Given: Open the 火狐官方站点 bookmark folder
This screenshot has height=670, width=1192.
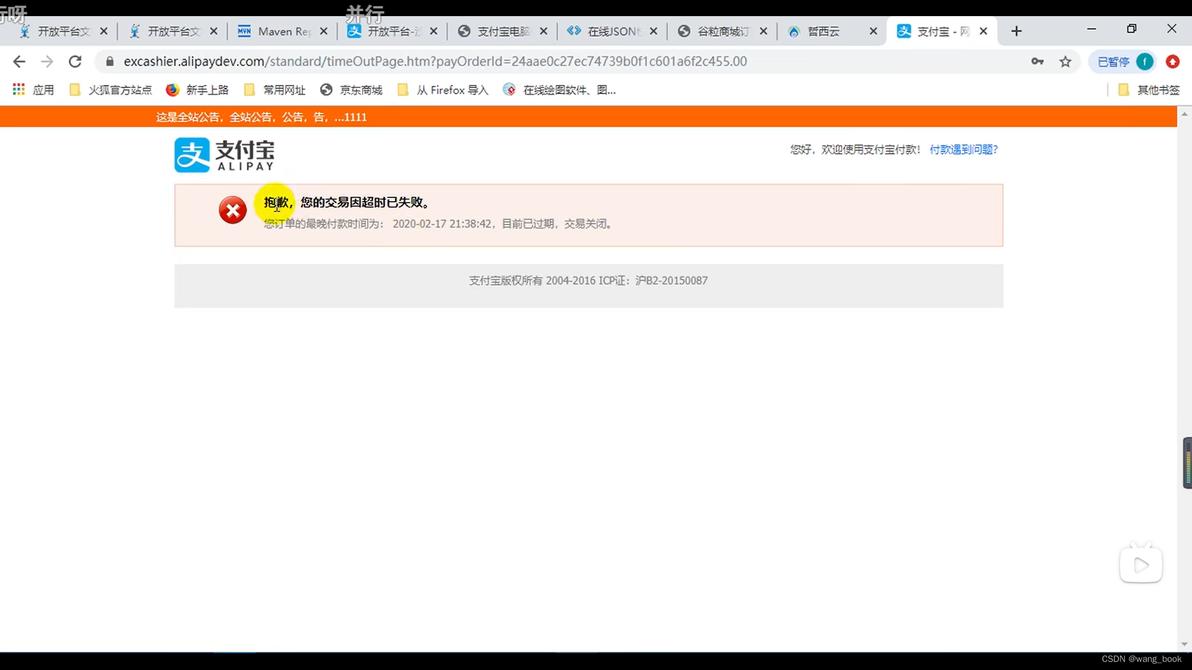Looking at the screenshot, I should (x=111, y=90).
